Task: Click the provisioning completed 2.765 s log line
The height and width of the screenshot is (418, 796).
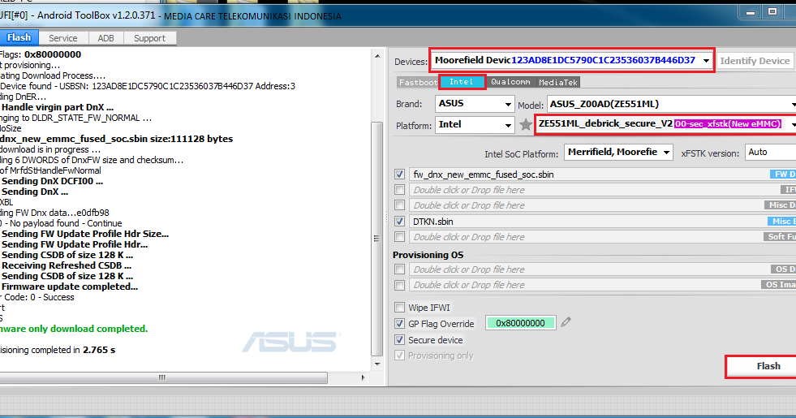Action: point(58,350)
